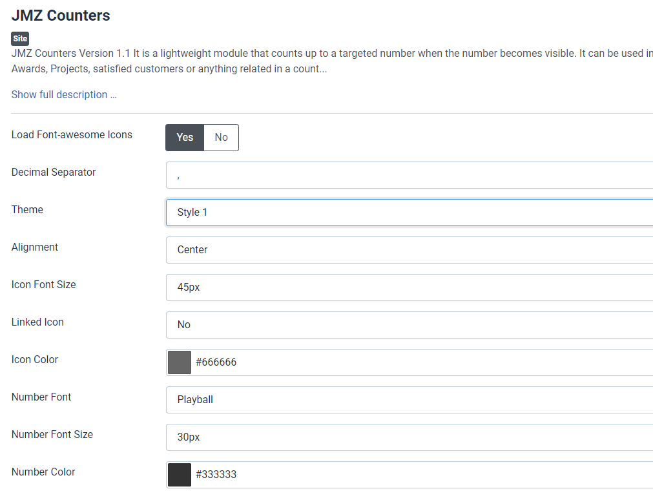The width and height of the screenshot is (653, 491).
Task: Set Load Font-awesome Icons to No
Action: coord(221,138)
